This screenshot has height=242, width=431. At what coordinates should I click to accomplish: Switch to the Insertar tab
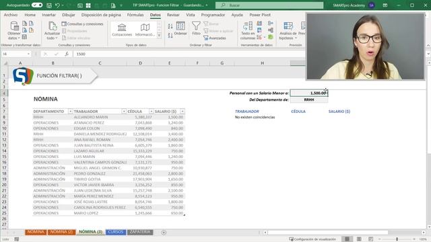click(48, 15)
